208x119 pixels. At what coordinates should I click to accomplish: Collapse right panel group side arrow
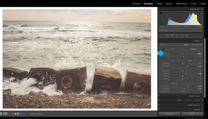point(207,62)
